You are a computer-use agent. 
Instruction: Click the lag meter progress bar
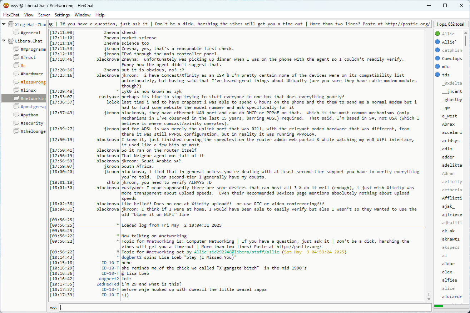(450, 306)
